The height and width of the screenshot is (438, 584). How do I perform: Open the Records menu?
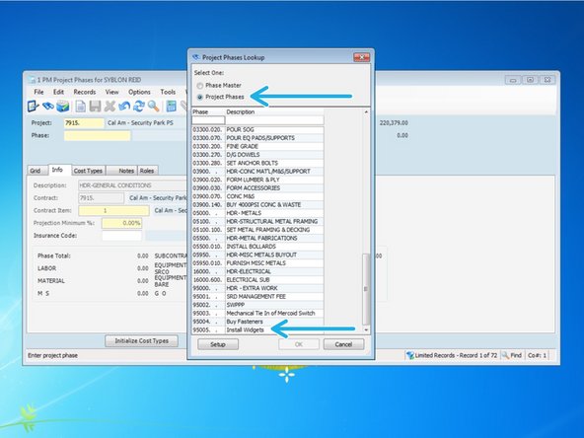click(x=85, y=92)
